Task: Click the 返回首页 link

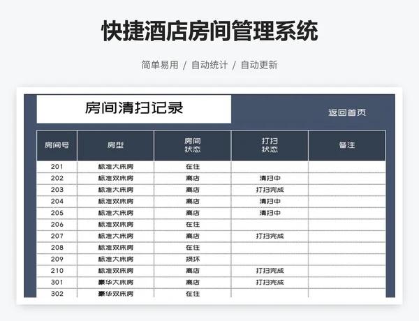Action: pos(347,112)
